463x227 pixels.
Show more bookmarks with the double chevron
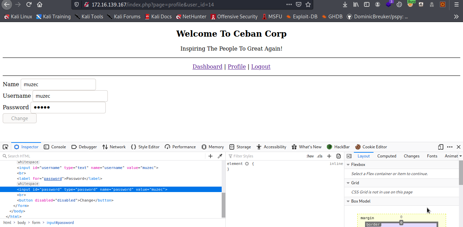[x=456, y=16]
